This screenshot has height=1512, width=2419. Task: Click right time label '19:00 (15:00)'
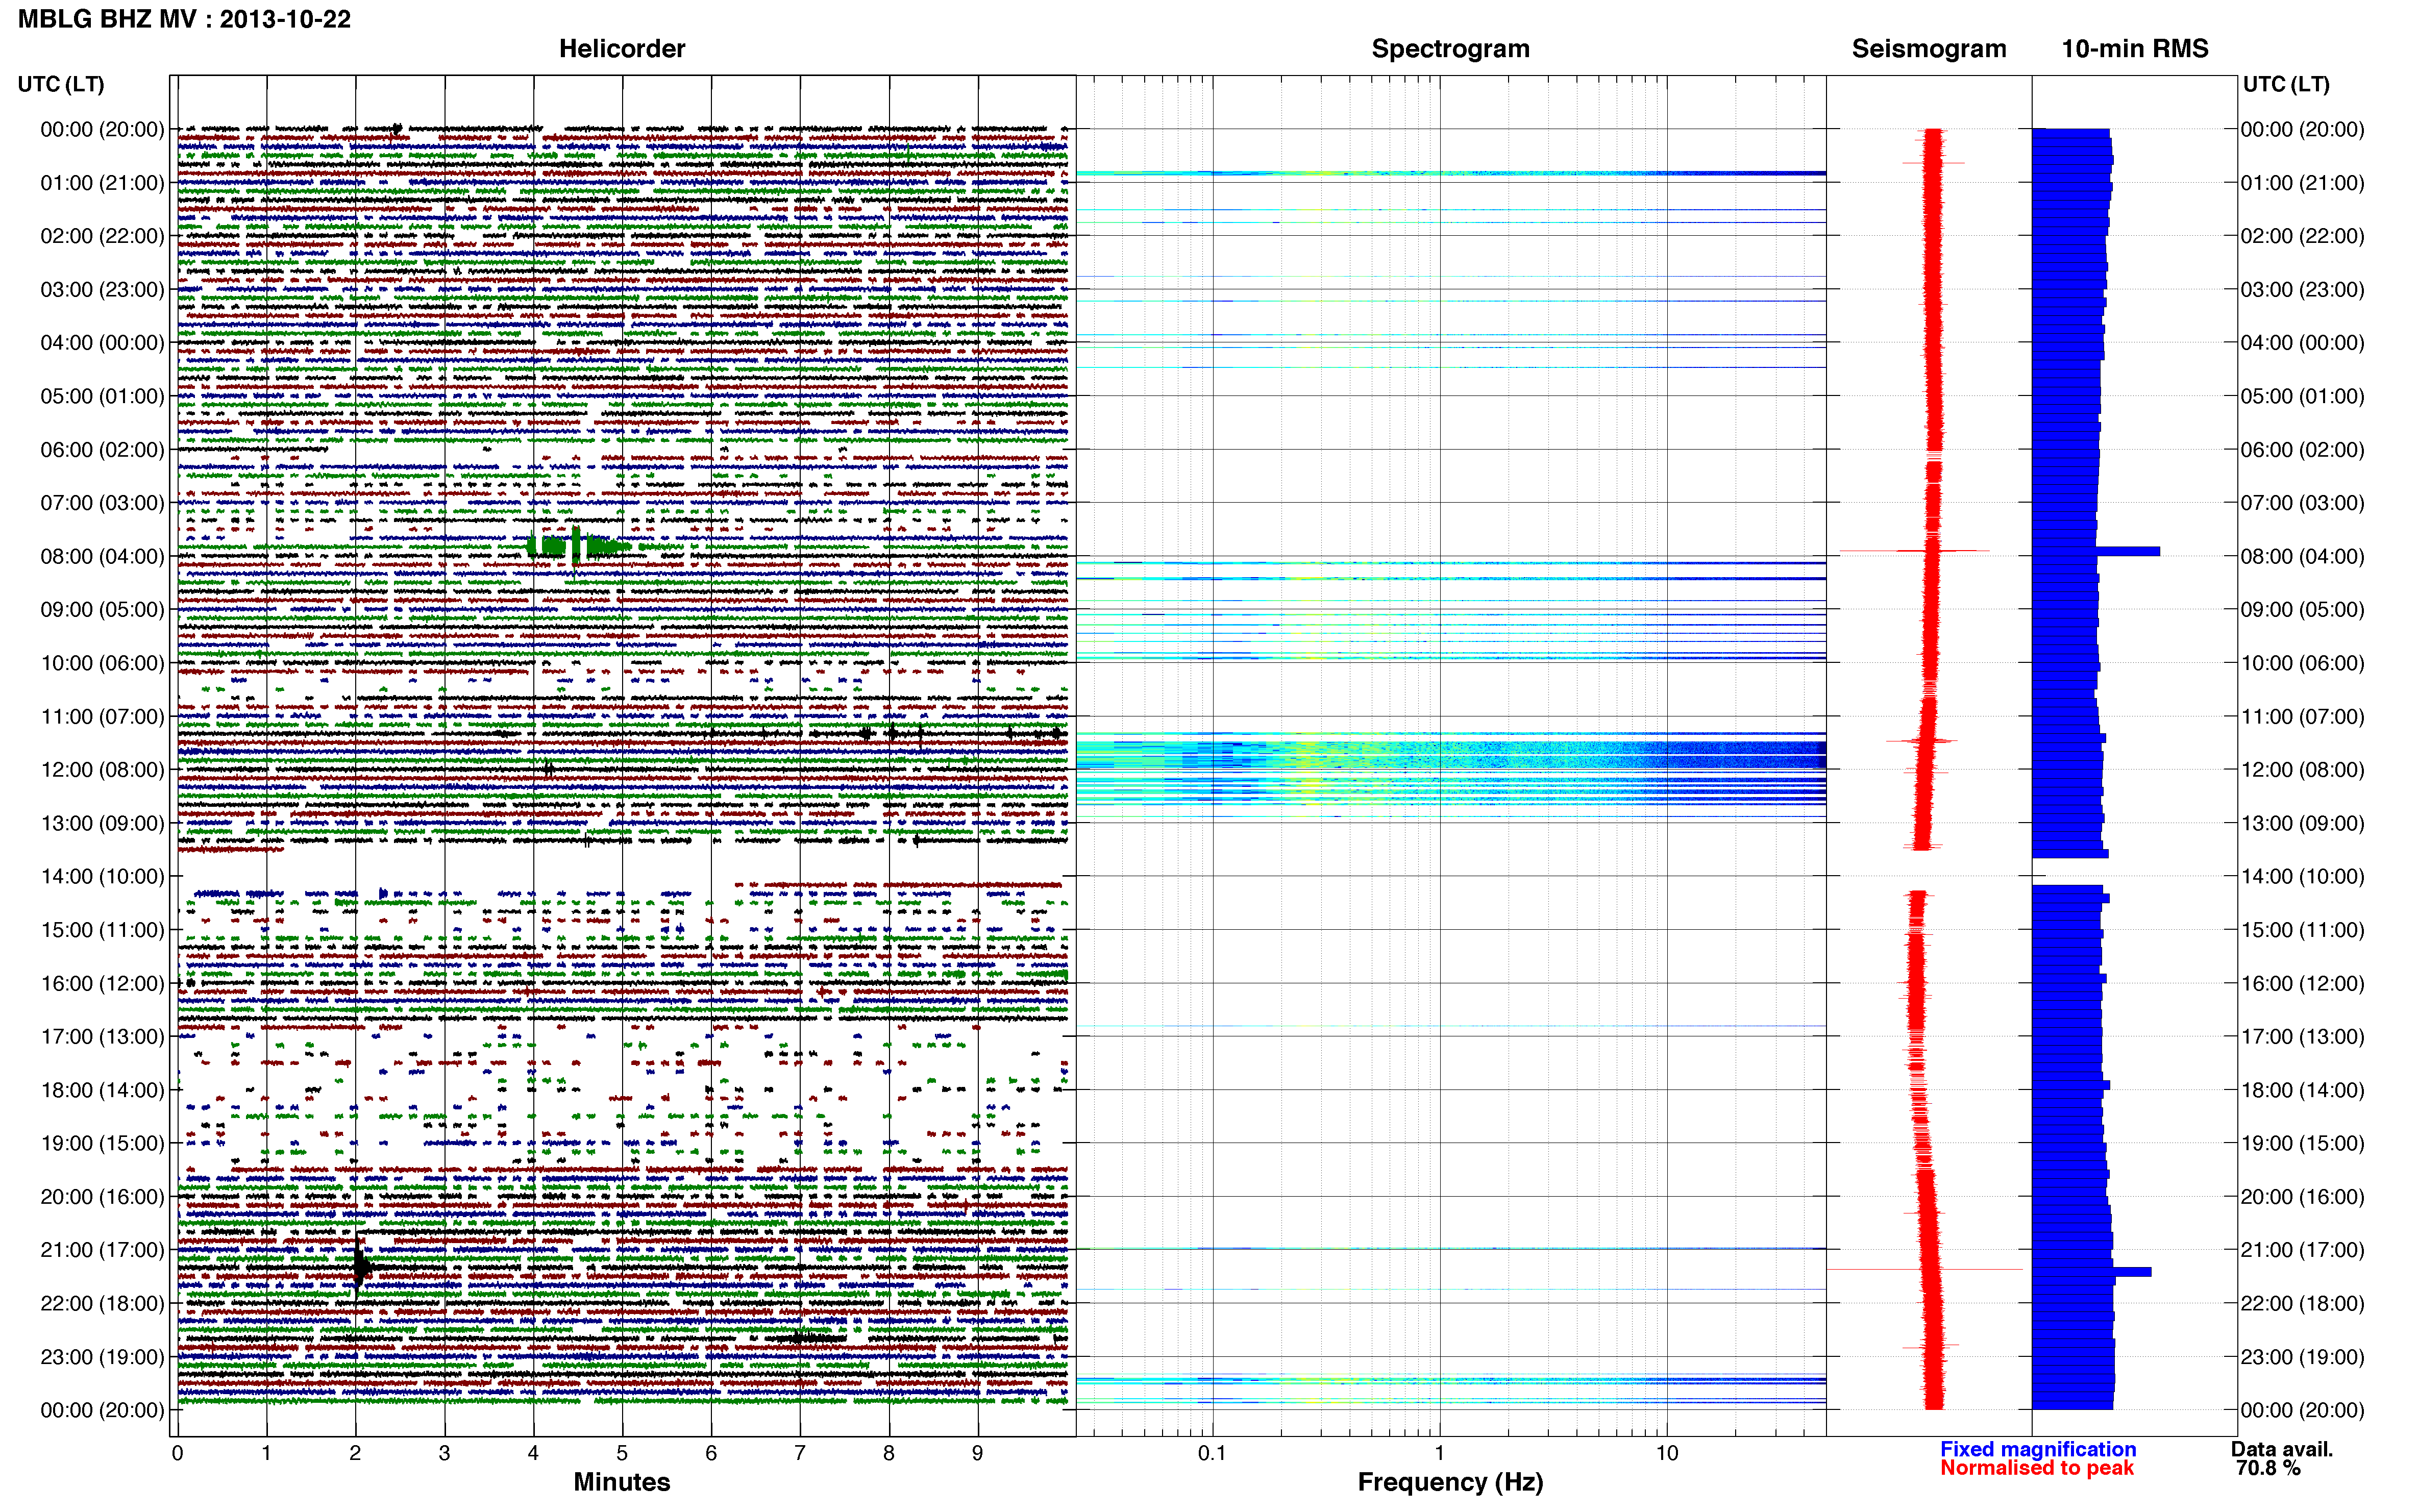tap(2302, 1143)
